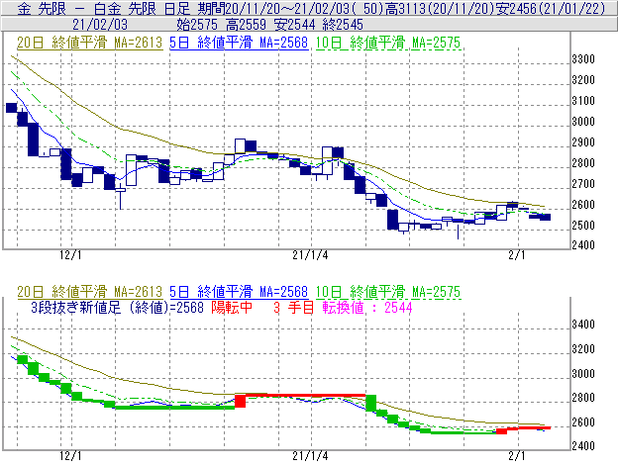
Task: Click the upper chart's 5日 終値平滑 MA=2568 legend
Action: [239, 43]
